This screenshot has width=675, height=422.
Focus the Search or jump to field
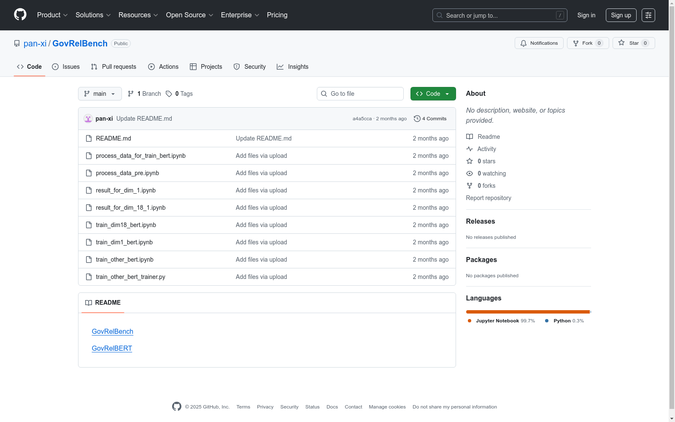coord(500,15)
